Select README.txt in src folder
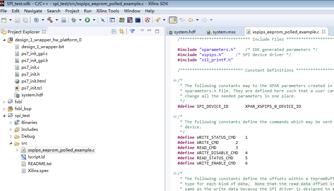Image resolution: width=334 pixels, height=191 pixels. (x=40, y=163)
